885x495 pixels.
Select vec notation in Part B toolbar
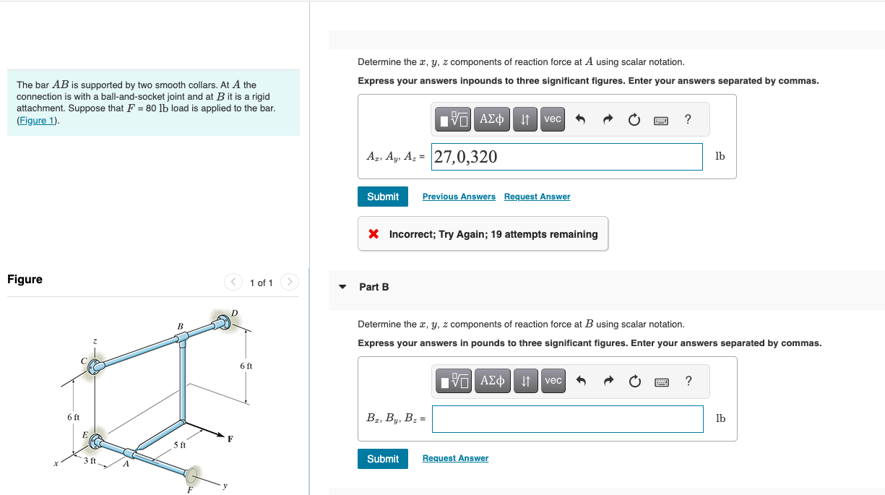point(553,381)
